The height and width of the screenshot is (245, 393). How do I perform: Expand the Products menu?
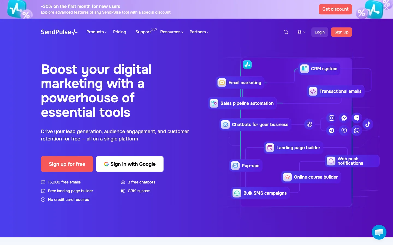coord(97,32)
